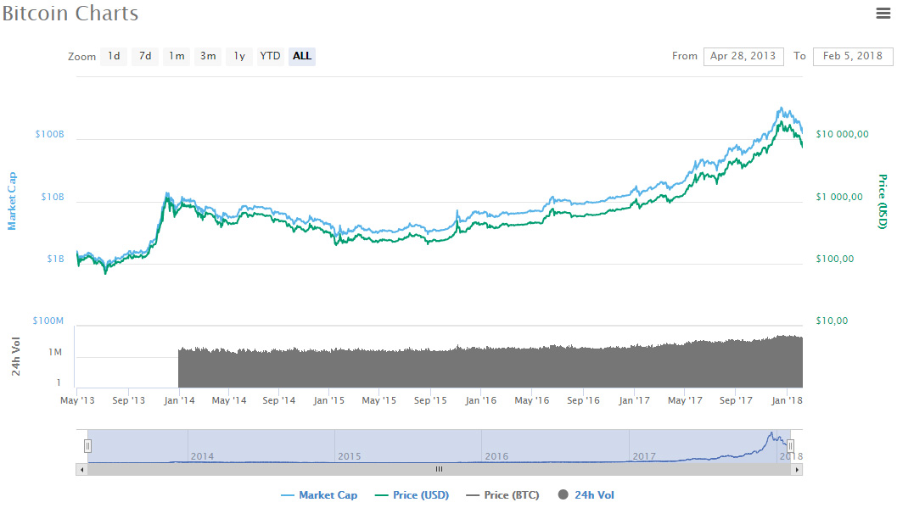Toggle the 24h Vol series in legend
897x508 pixels.
[x=586, y=495]
